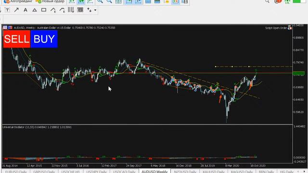Viewport: 308px width, 173px height.
Task: Switch to the EURUSD Daily tab
Action: (x=16, y=172)
